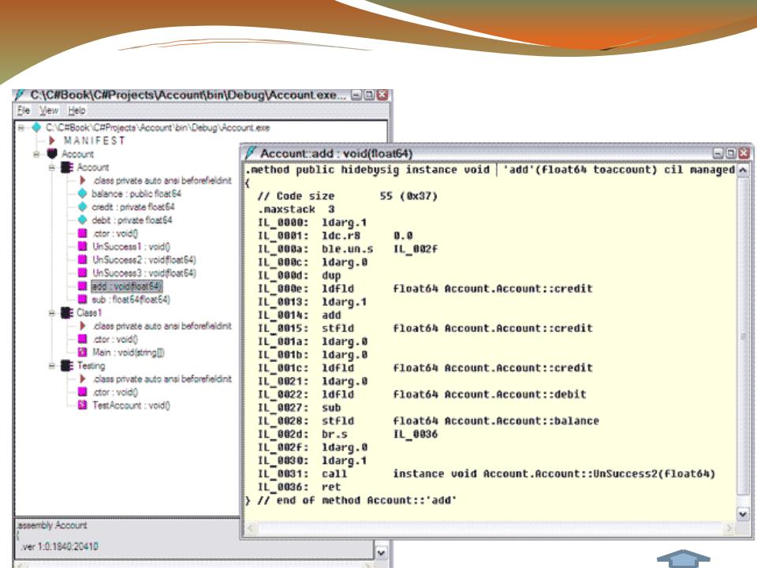Select 'debit : private float64' field

[132, 220]
